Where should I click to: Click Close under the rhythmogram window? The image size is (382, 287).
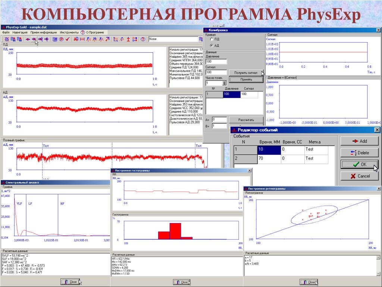pos(309,282)
